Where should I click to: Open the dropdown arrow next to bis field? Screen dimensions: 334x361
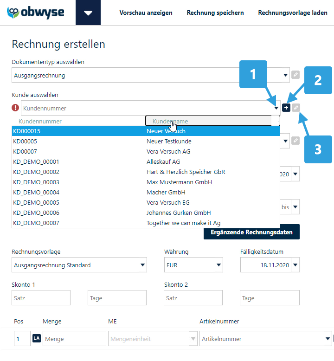click(x=295, y=207)
